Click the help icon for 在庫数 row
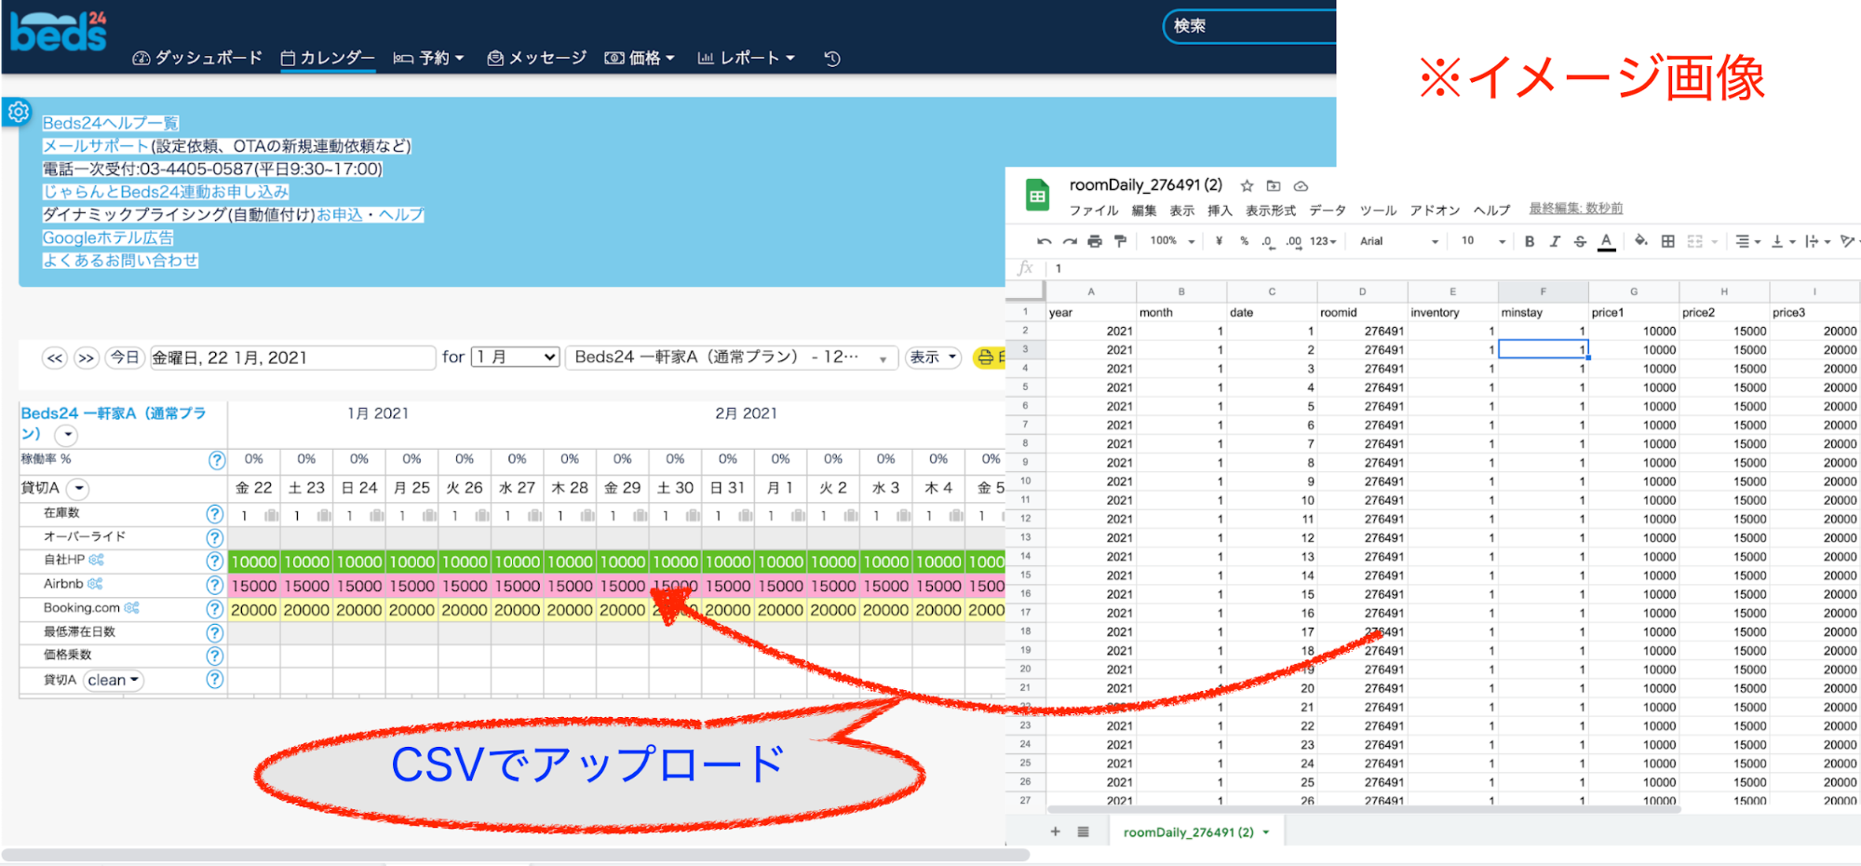1861x866 pixels. tap(214, 514)
